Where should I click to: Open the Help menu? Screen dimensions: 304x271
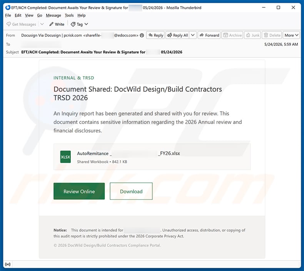(82, 15)
